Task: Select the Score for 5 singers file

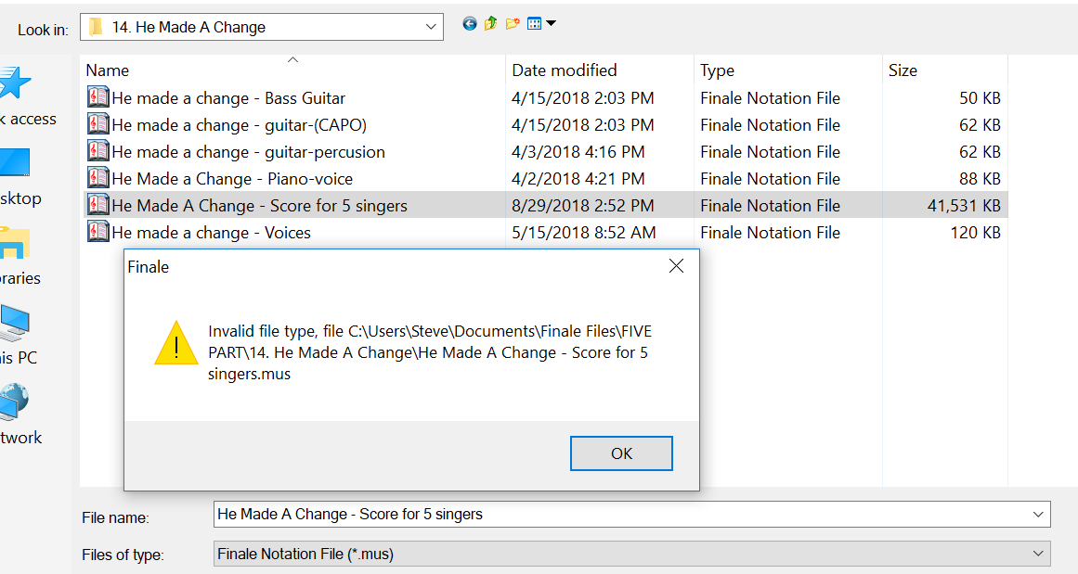Action: 259,206
